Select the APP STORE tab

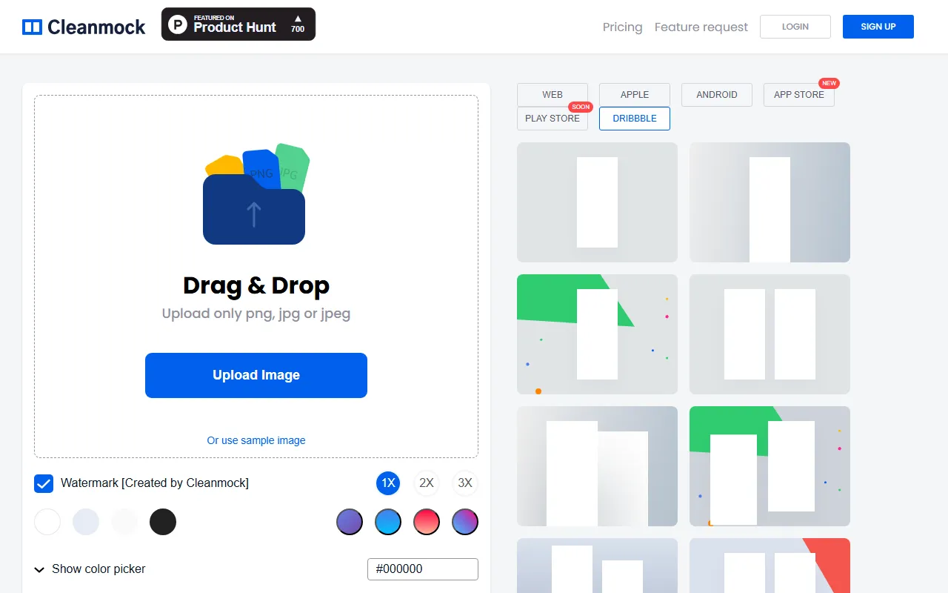[798, 95]
